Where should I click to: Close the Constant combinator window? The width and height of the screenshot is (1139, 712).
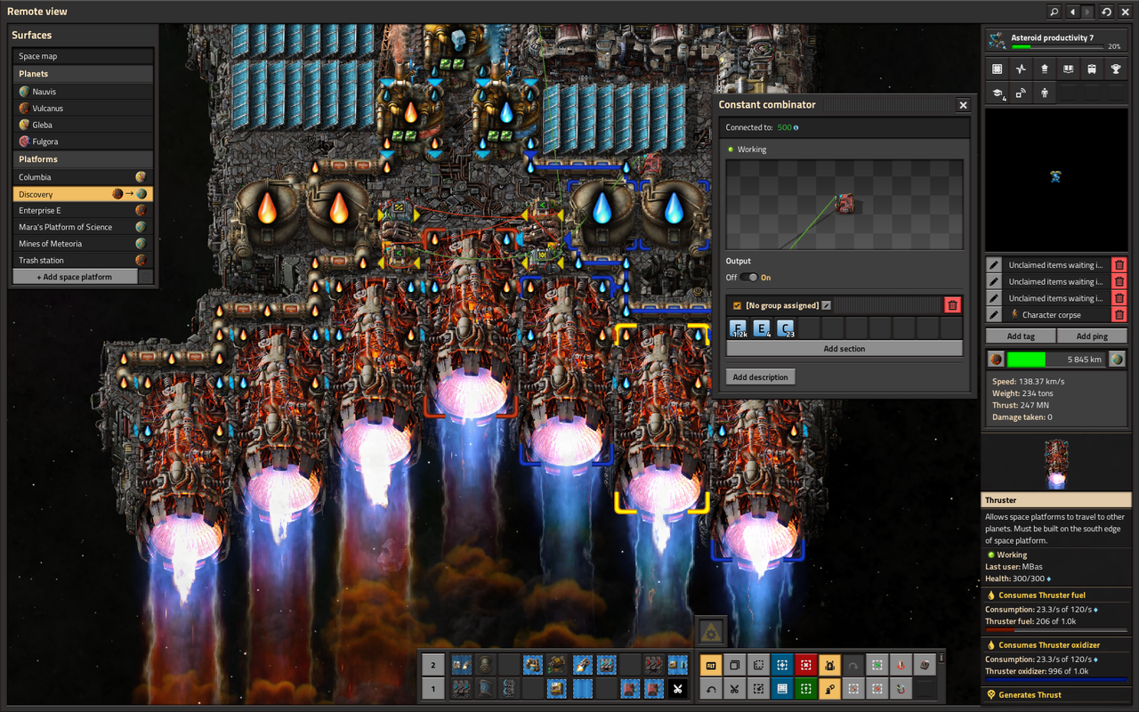tap(963, 105)
